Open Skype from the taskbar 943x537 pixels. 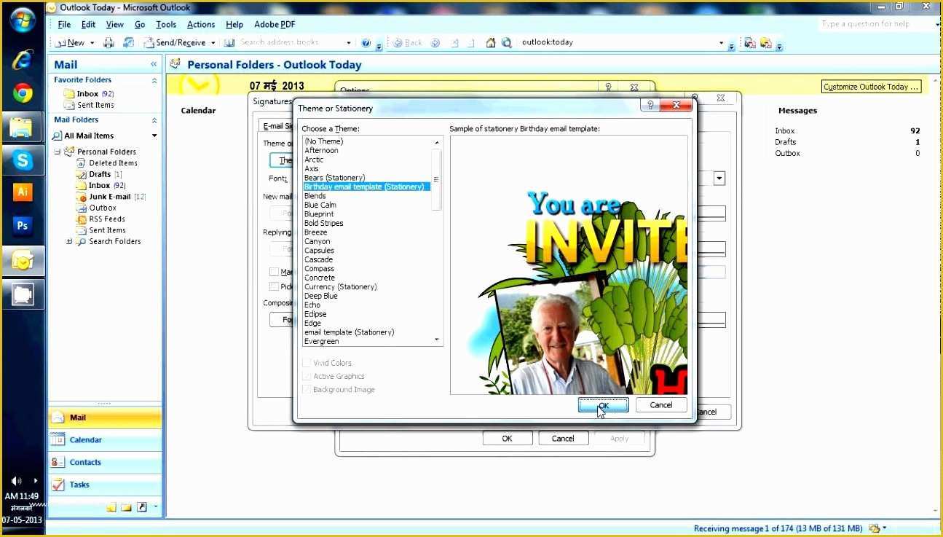pos(23,160)
